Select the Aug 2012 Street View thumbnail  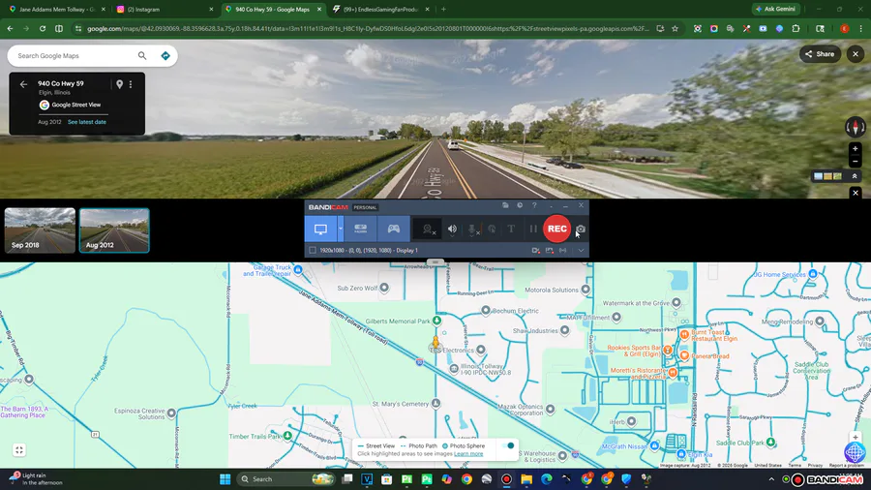(114, 230)
